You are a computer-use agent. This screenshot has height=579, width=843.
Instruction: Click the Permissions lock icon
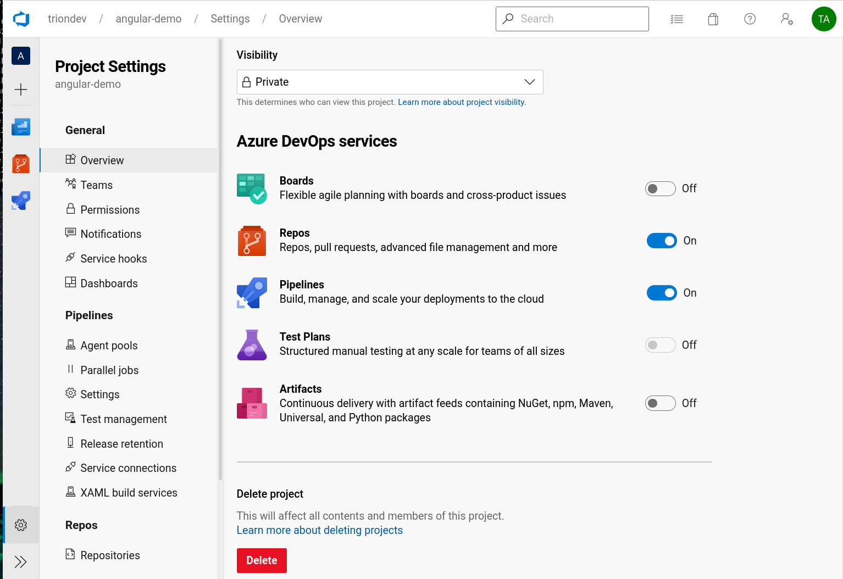coord(71,208)
